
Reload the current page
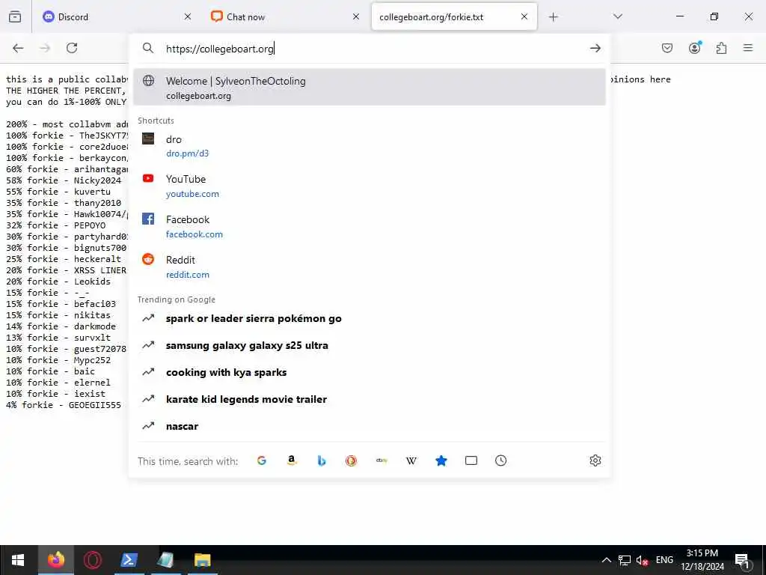[x=72, y=48]
